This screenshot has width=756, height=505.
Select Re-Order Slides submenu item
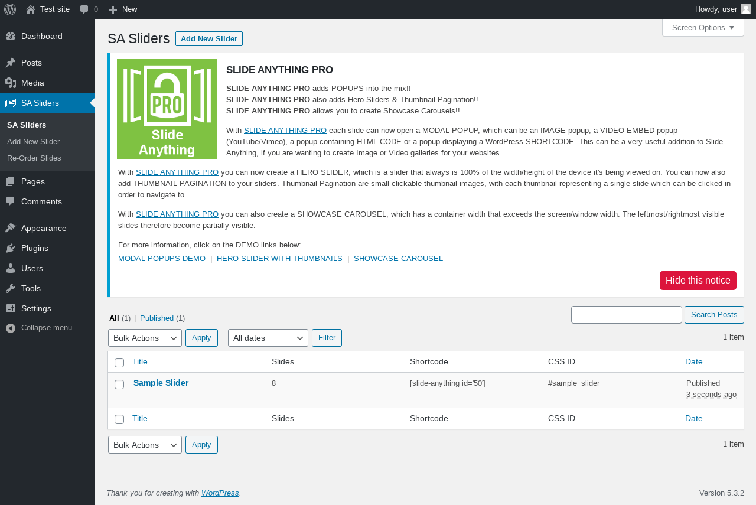pos(34,158)
